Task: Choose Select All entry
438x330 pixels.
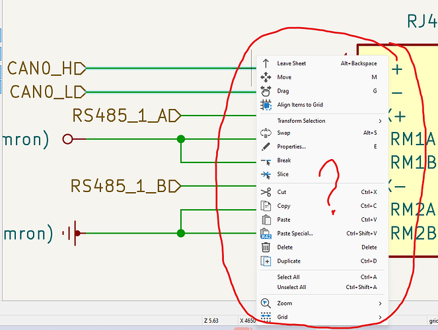Action: point(322,277)
